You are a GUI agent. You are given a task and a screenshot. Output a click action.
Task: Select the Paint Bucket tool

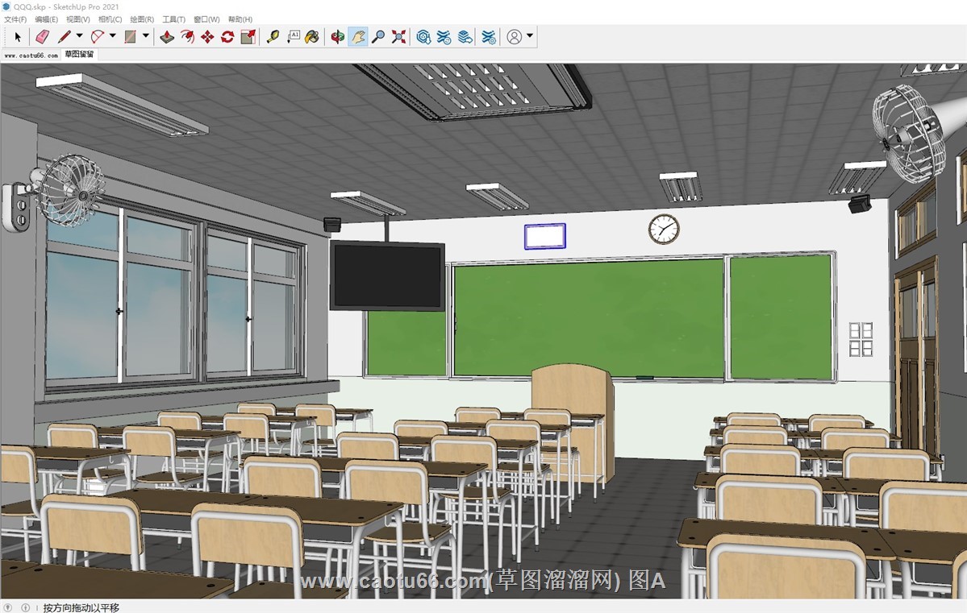[x=313, y=37]
